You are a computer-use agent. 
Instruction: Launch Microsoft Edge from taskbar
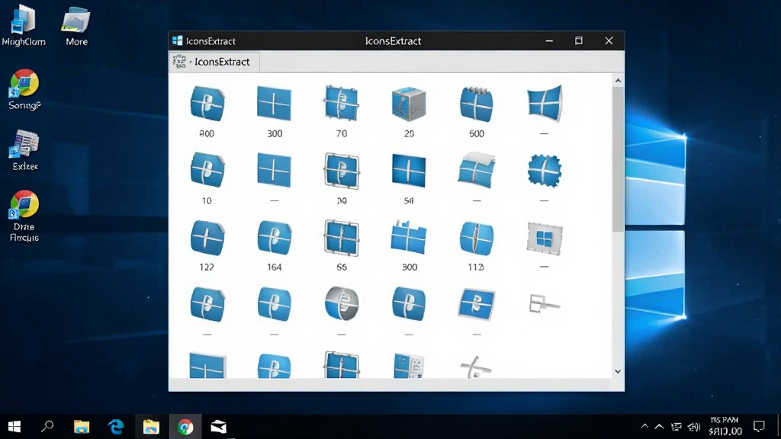(116, 427)
